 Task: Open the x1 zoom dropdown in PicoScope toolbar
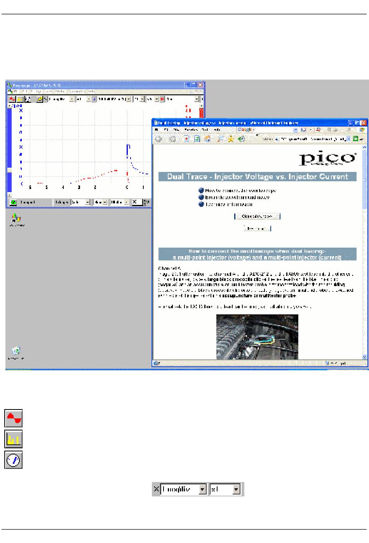[x=89, y=99]
